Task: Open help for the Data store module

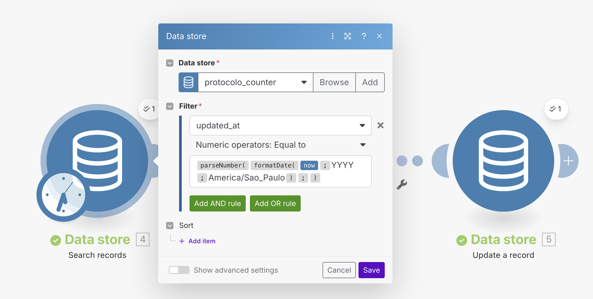Action: tap(364, 36)
